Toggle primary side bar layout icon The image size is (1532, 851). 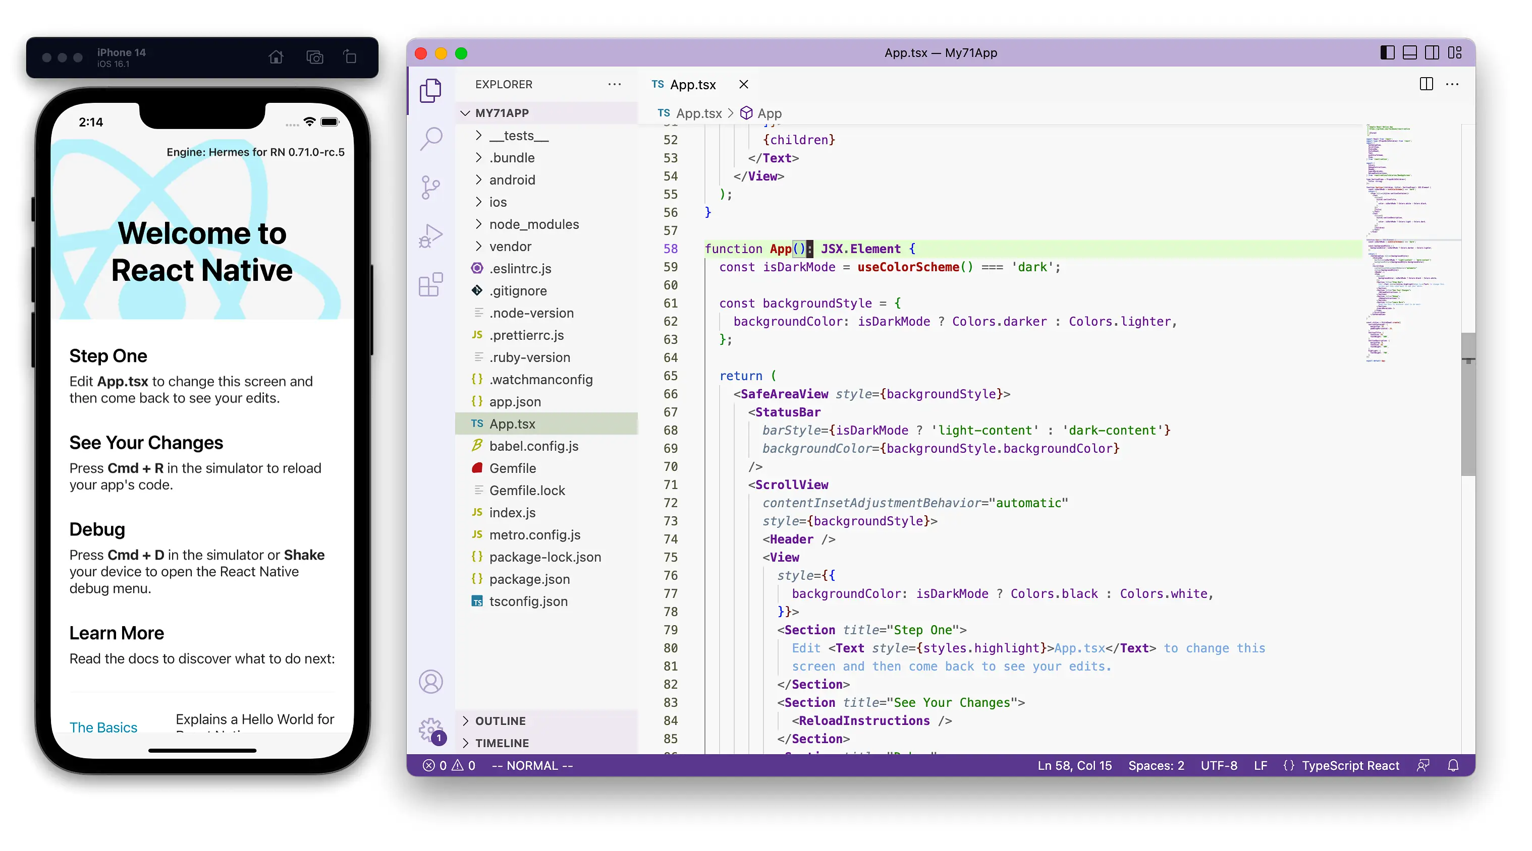[x=1387, y=53]
